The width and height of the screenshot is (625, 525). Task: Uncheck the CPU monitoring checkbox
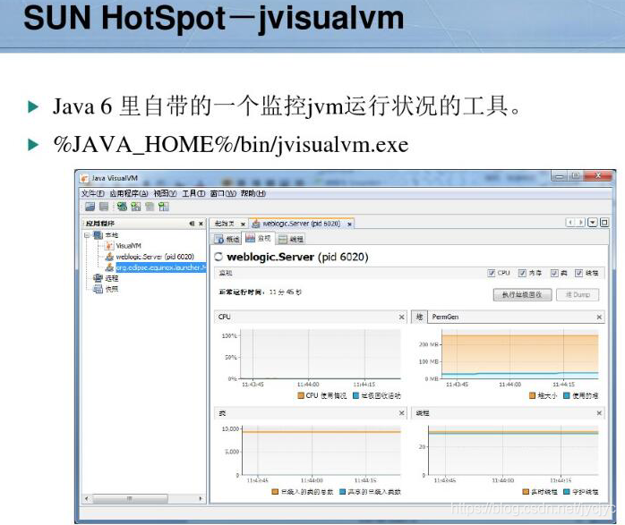pyautogui.click(x=492, y=273)
